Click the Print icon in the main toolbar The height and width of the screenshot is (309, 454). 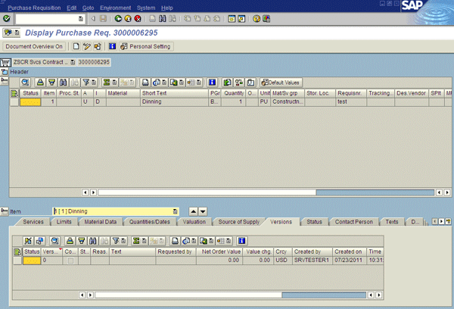154,17
